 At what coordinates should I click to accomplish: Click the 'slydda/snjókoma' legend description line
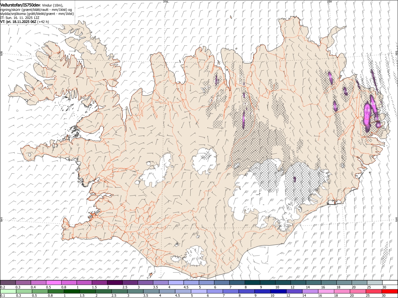click(37, 14)
